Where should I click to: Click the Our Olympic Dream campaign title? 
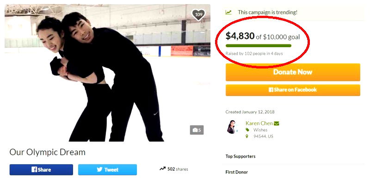(48, 152)
